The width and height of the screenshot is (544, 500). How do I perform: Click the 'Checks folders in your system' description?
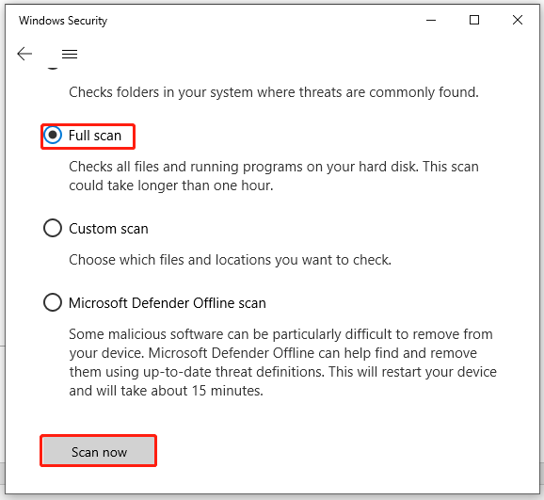tap(274, 92)
